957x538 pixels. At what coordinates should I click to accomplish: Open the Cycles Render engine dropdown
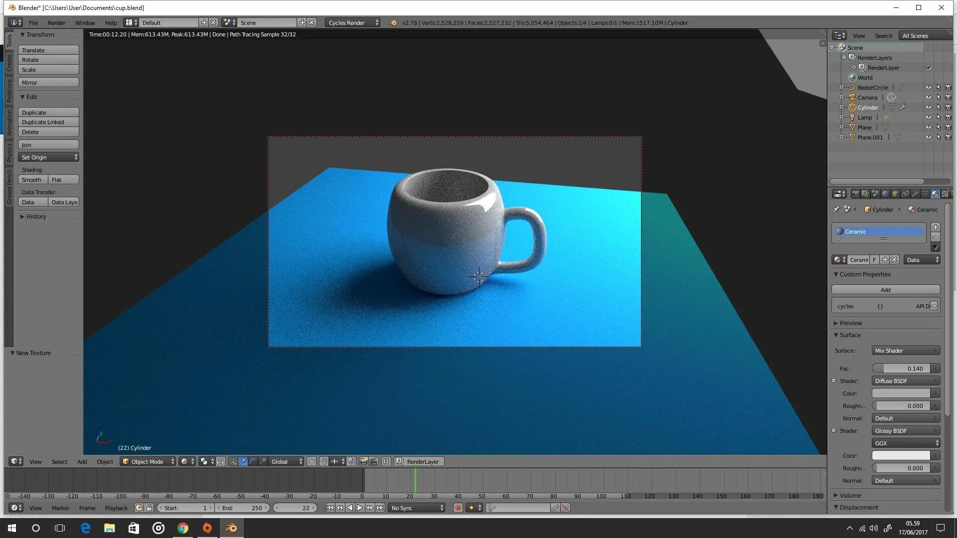[353, 23]
